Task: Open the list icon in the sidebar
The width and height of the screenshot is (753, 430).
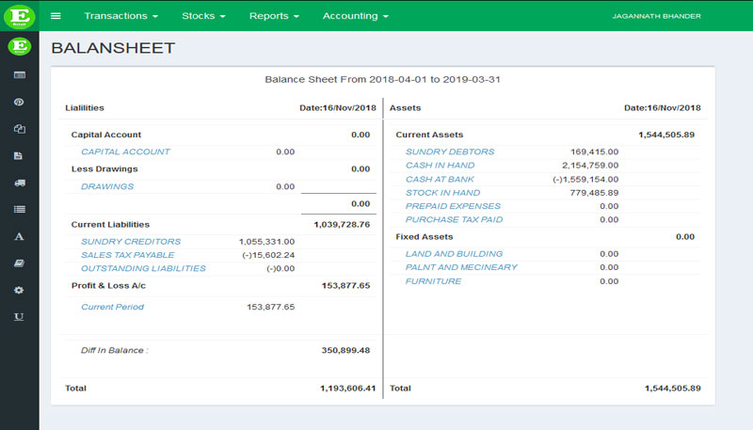Action: (x=19, y=209)
